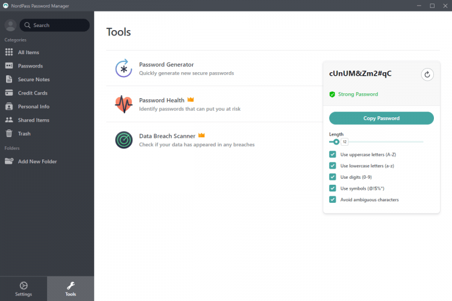Screen dimensions: 452x301
Task: Open the Tools tab label
Action: point(71,294)
